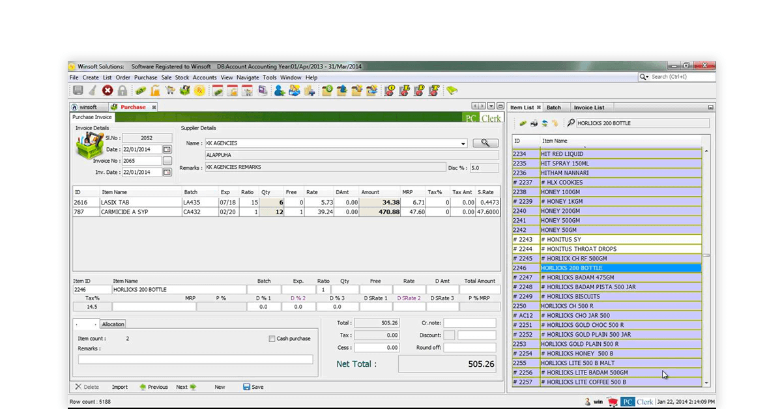Click the Save button

(x=253, y=387)
